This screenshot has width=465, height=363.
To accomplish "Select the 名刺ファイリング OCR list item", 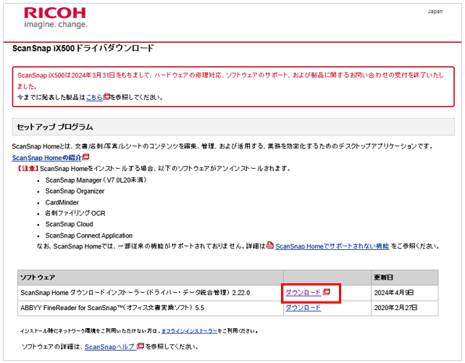I will 75,213.
